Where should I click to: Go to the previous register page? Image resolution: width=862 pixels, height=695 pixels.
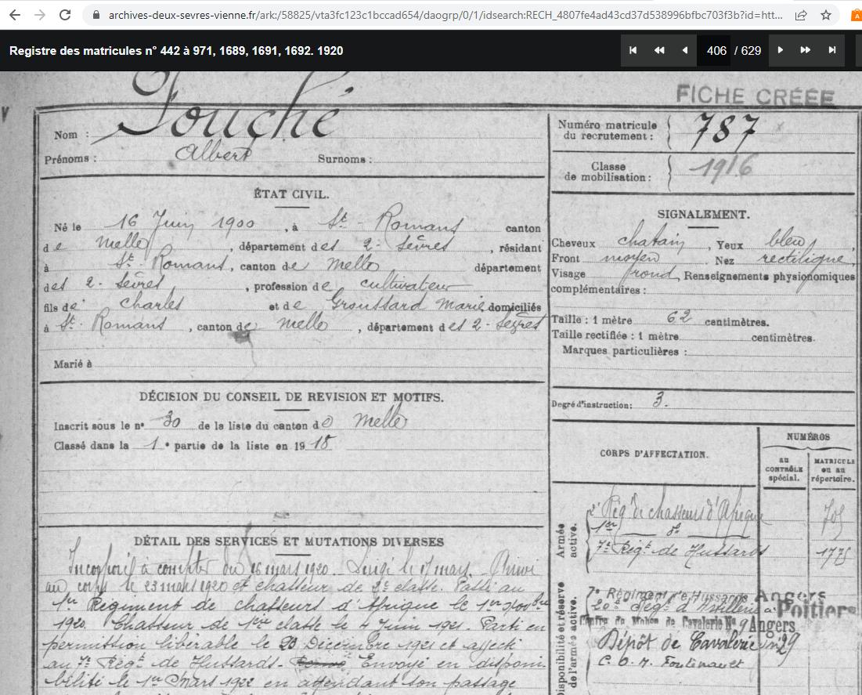[684, 51]
